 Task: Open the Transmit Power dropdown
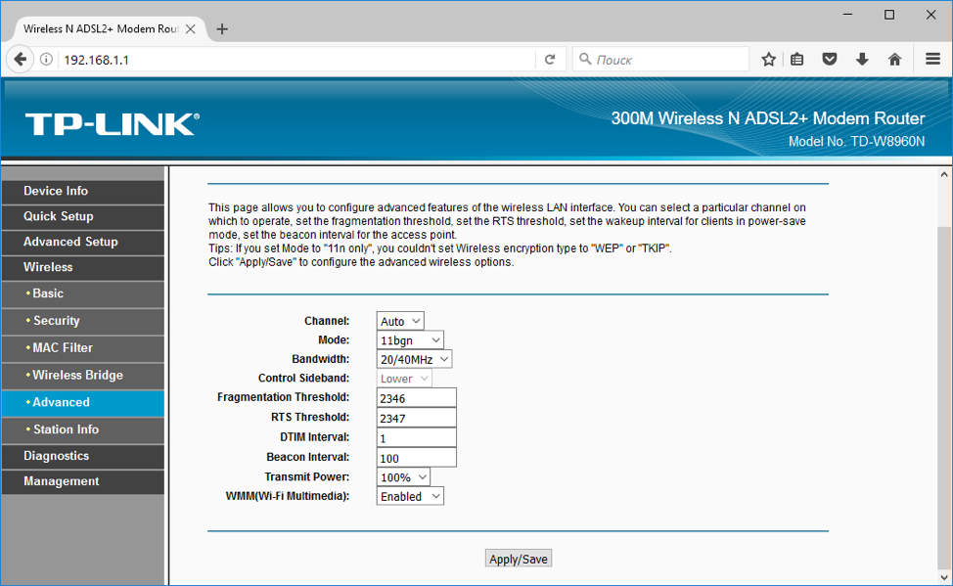(403, 477)
